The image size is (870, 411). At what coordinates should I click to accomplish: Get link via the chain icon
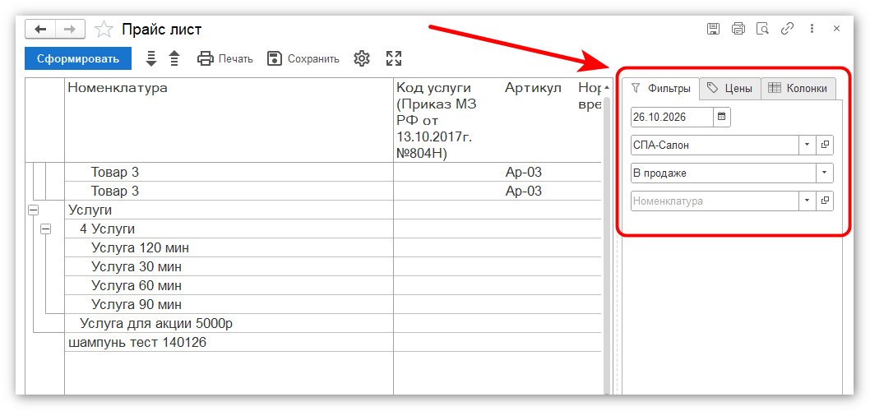click(787, 29)
